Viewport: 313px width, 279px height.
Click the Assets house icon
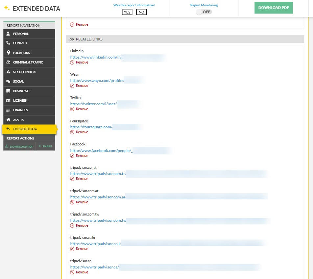point(8,120)
